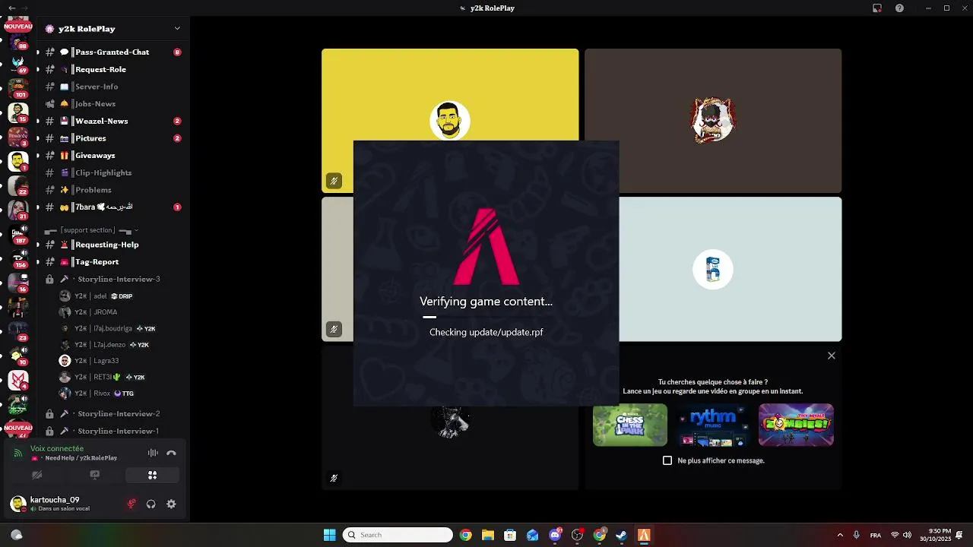Image resolution: width=973 pixels, height=547 pixels.
Task: Open the Giveaways channel
Action: tap(112, 155)
